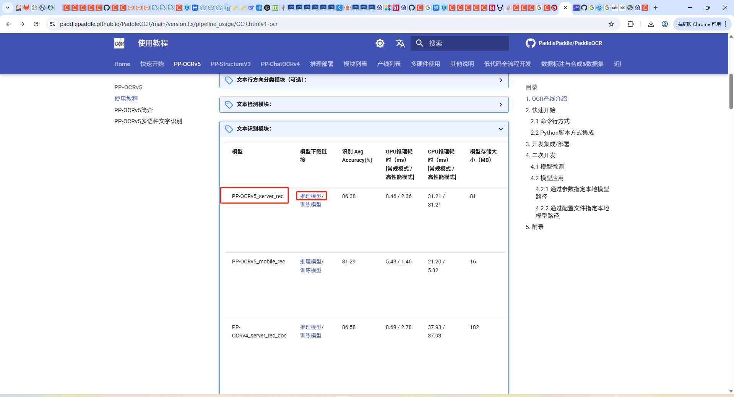Open a new tab with plus icon
Viewport: 734px width, 397px height.
coord(656,8)
